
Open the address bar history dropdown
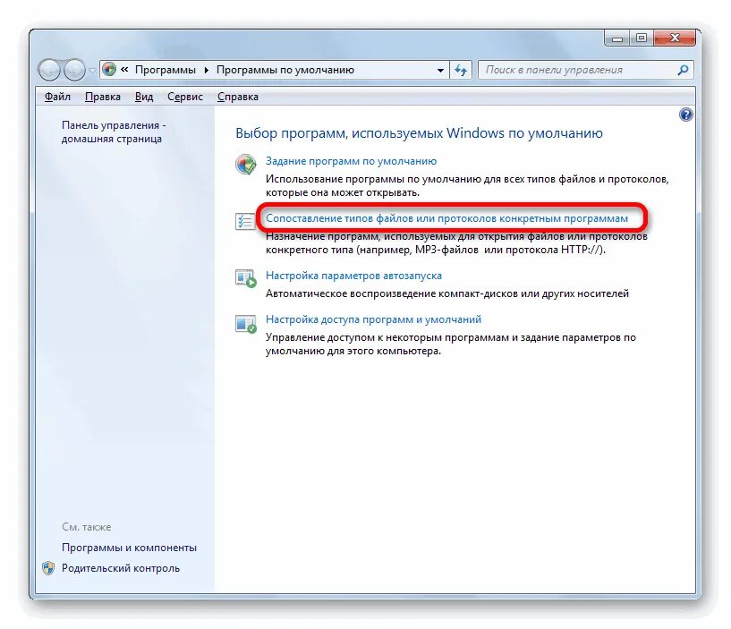click(440, 71)
